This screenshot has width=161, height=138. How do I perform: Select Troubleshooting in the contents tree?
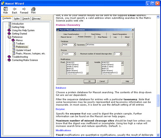pyautogui.click(x=20, y=57)
